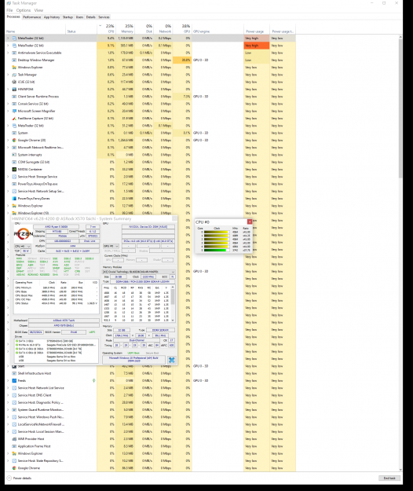Viewport: 413px width, 491px height.
Task: Click the Google Chrome (20) process icon
Action: click(x=14, y=141)
